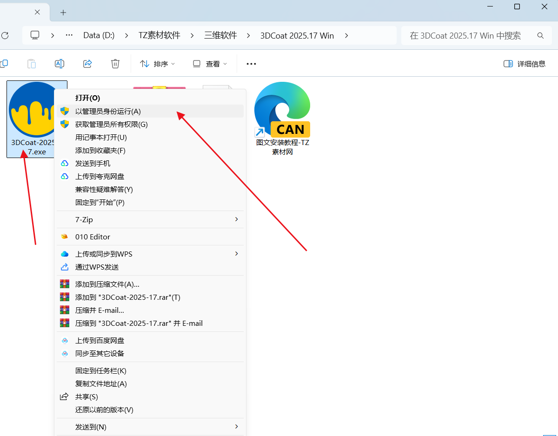This screenshot has height=436, width=558.
Task: Choose 用记事本打开 in context menu
Action: pos(150,137)
